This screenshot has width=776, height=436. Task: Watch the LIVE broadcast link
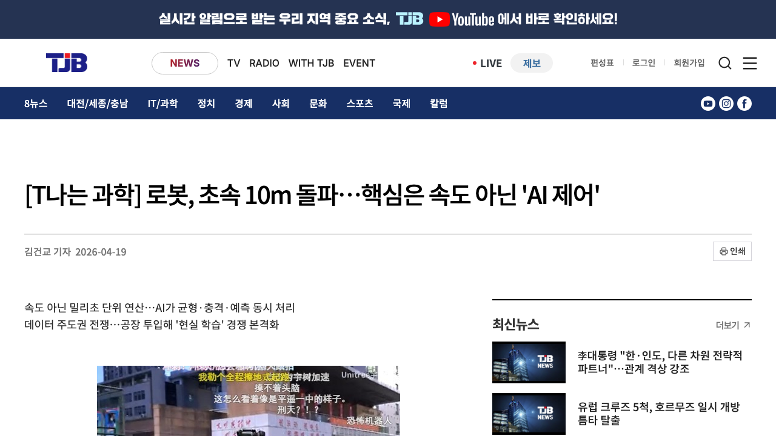click(487, 63)
